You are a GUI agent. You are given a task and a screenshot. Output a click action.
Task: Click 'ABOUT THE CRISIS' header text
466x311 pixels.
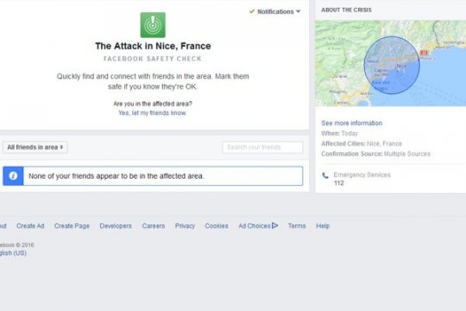tap(346, 10)
